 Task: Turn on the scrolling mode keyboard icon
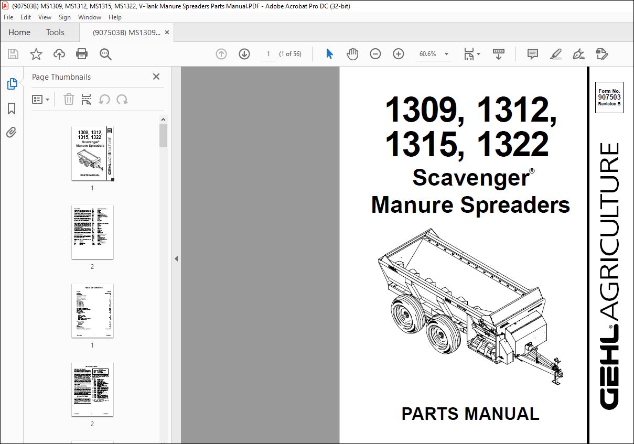pyautogui.click(x=498, y=54)
